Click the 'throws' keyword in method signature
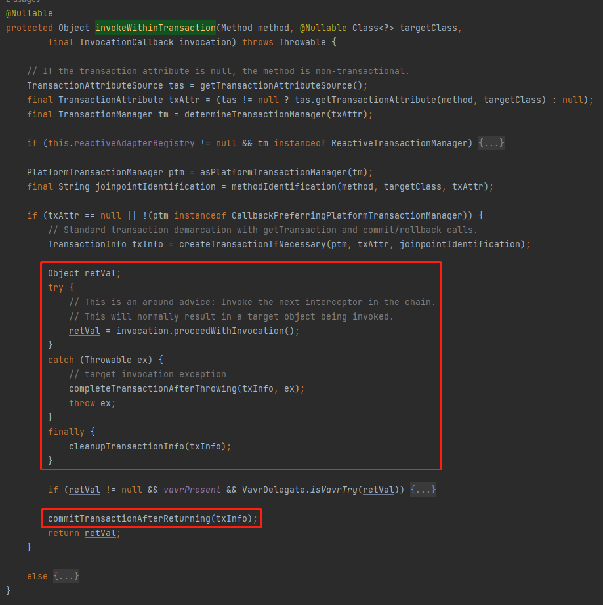Viewport: 603px width, 605px height. click(258, 43)
